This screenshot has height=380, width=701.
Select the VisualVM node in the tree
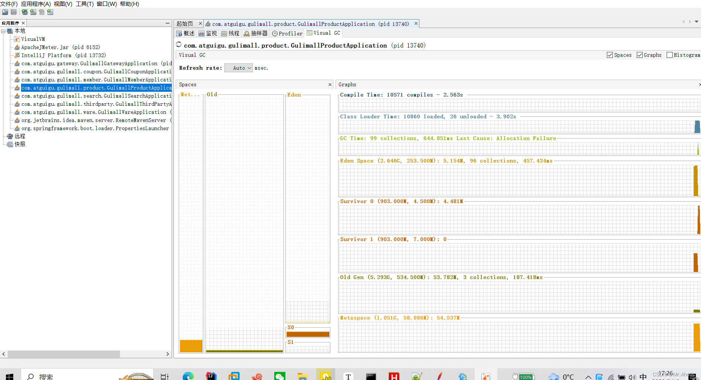pyautogui.click(x=32, y=39)
